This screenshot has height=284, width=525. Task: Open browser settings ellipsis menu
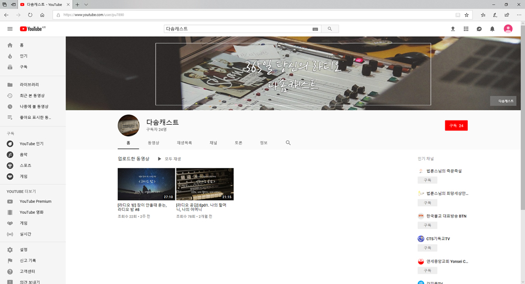tap(519, 15)
